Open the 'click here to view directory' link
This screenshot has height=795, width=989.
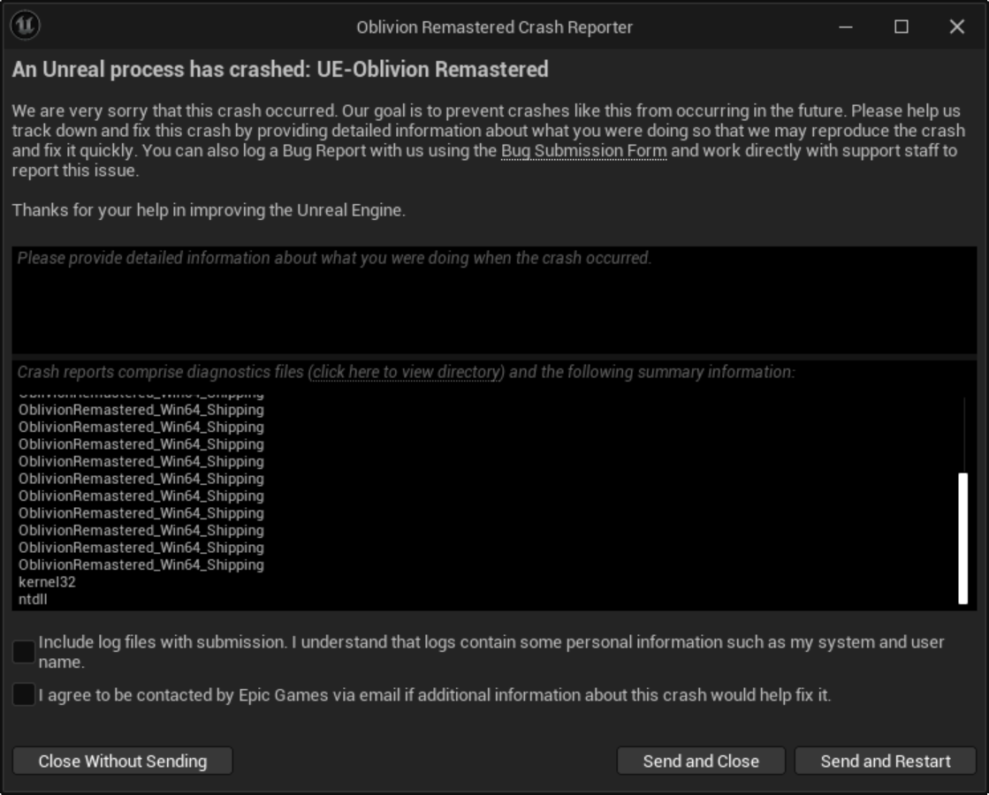coord(407,372)
